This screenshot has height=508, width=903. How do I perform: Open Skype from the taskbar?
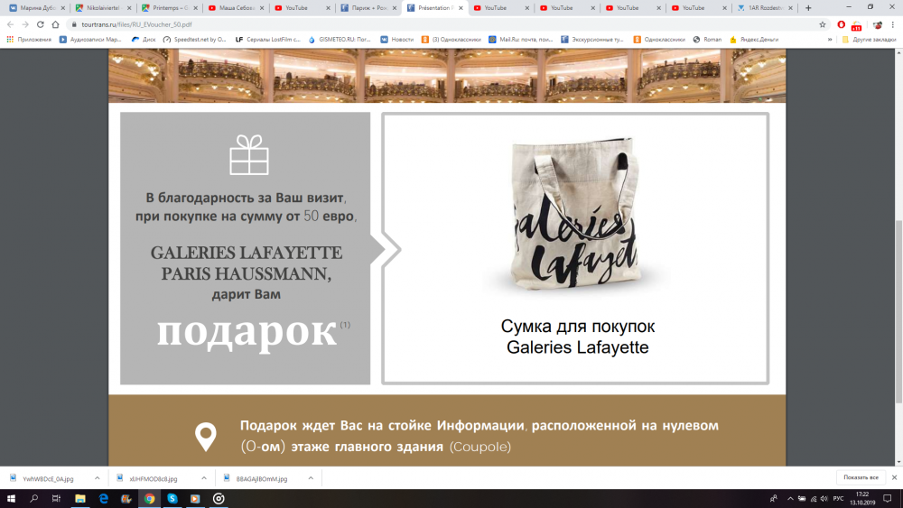[x=172, y=498]
